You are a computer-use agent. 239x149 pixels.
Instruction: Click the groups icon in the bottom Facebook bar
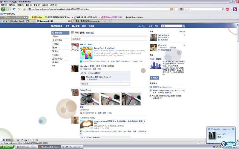pyautogui.click(x=25, y=140)
